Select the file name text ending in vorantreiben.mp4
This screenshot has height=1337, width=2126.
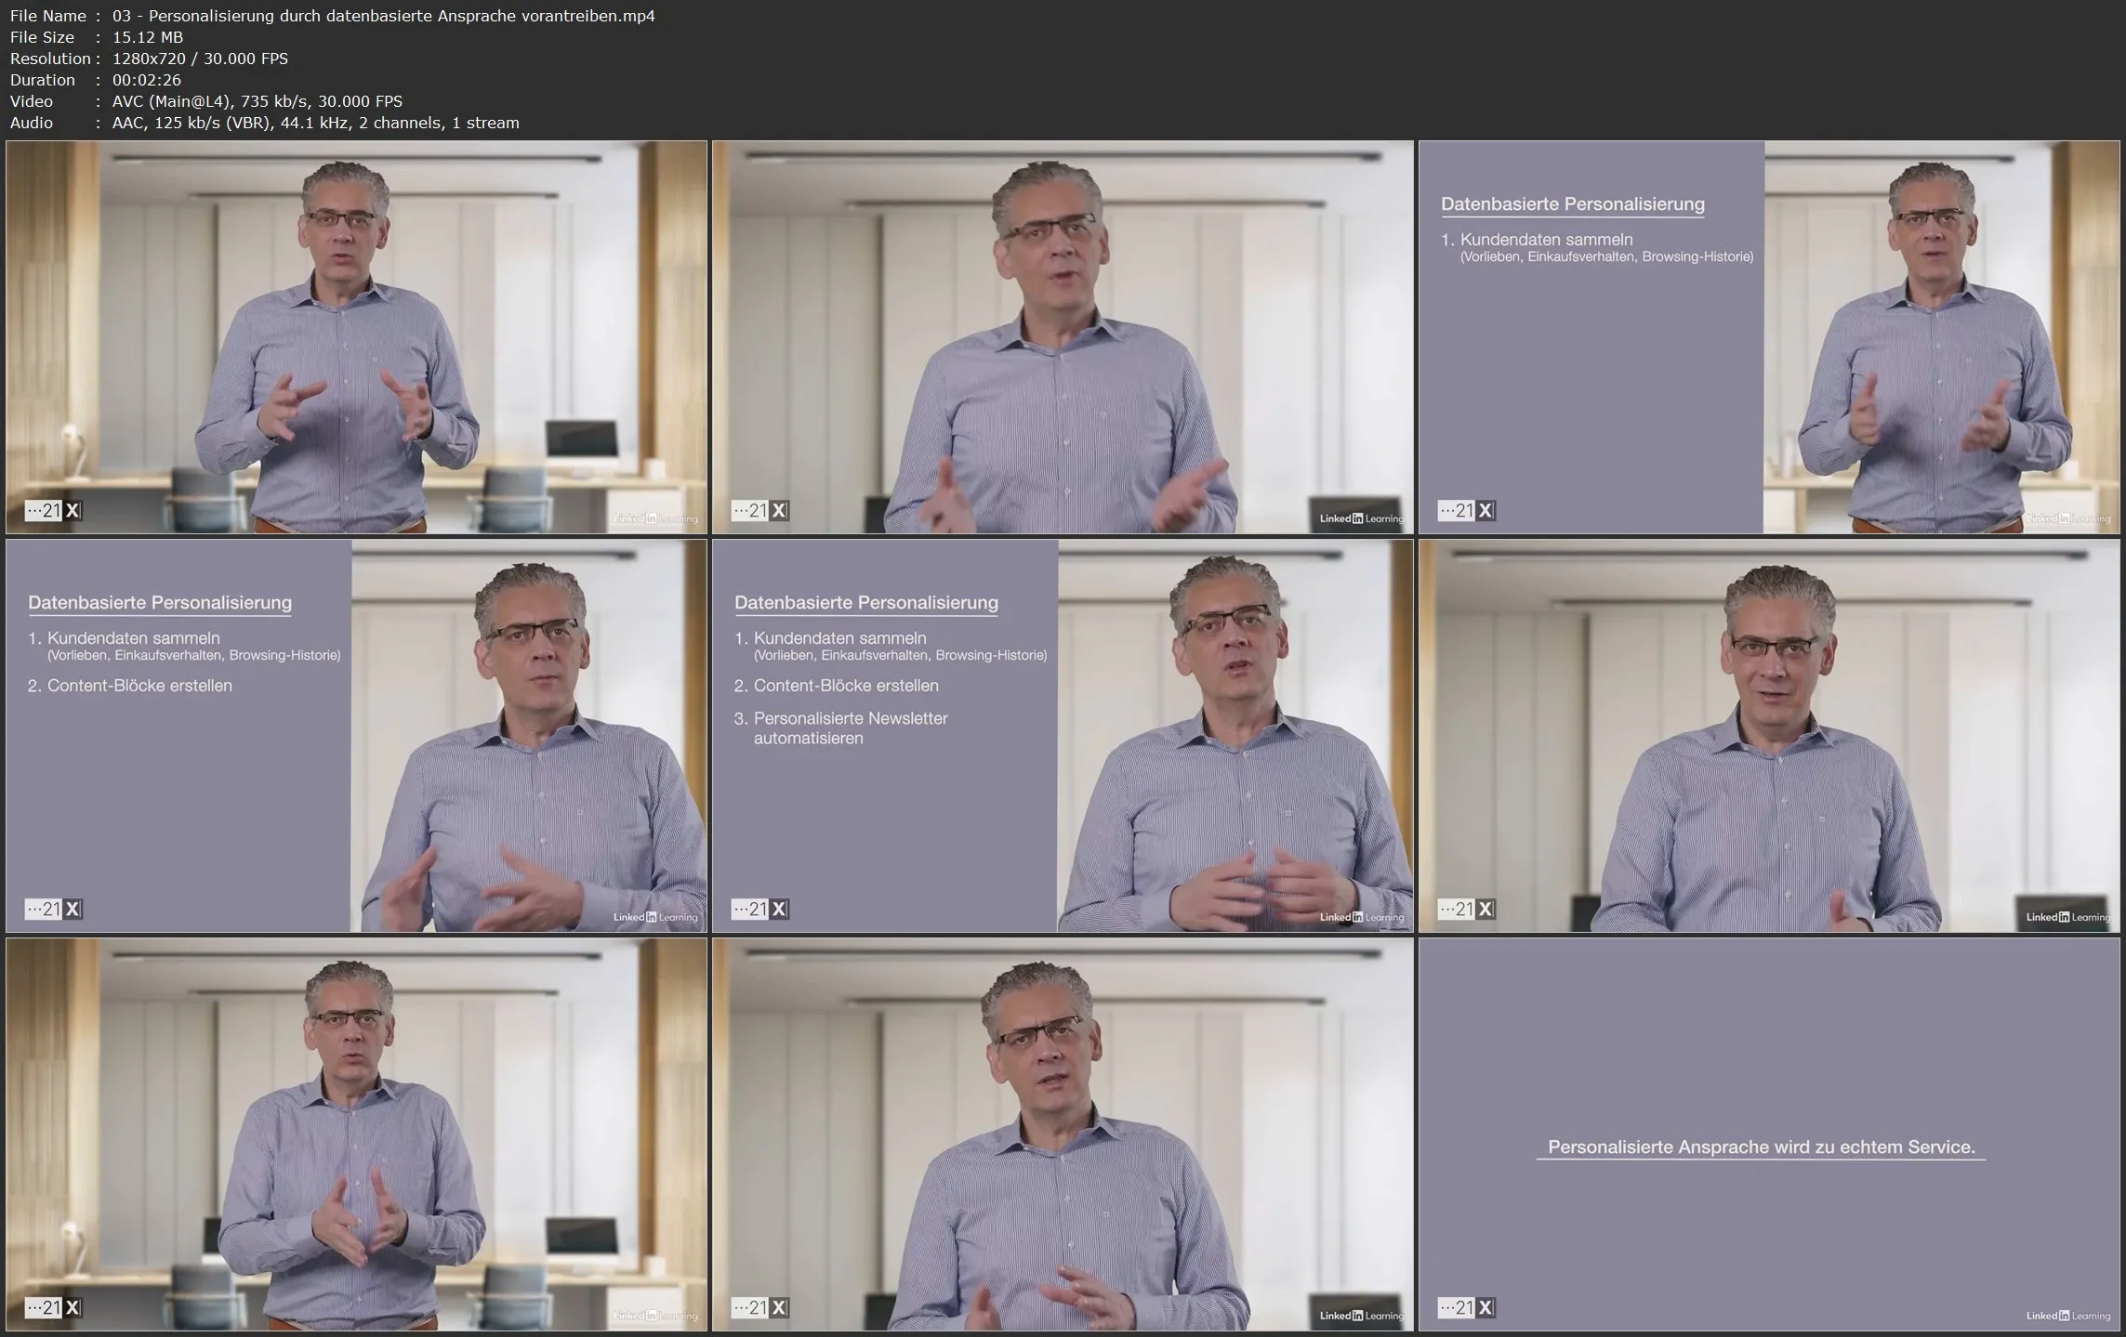pos(383,16)
